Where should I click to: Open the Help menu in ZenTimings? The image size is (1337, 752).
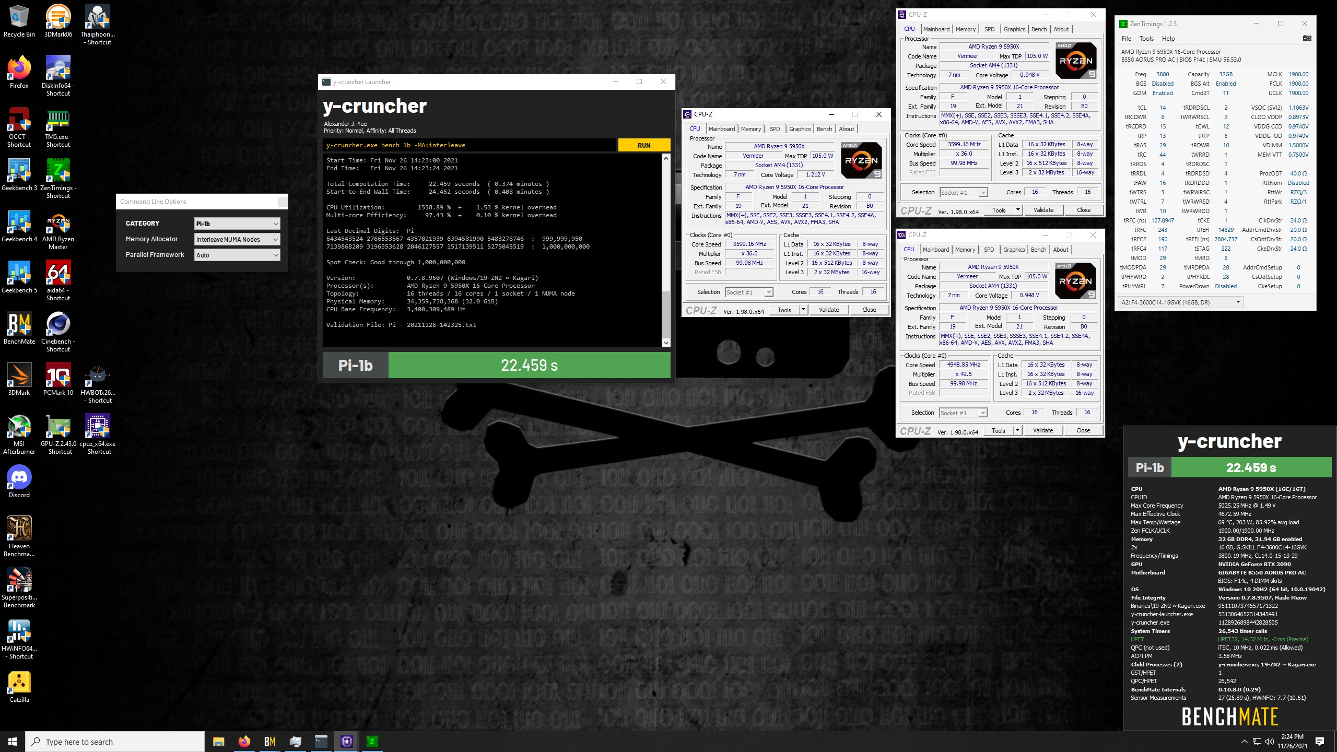(1168, 38)
